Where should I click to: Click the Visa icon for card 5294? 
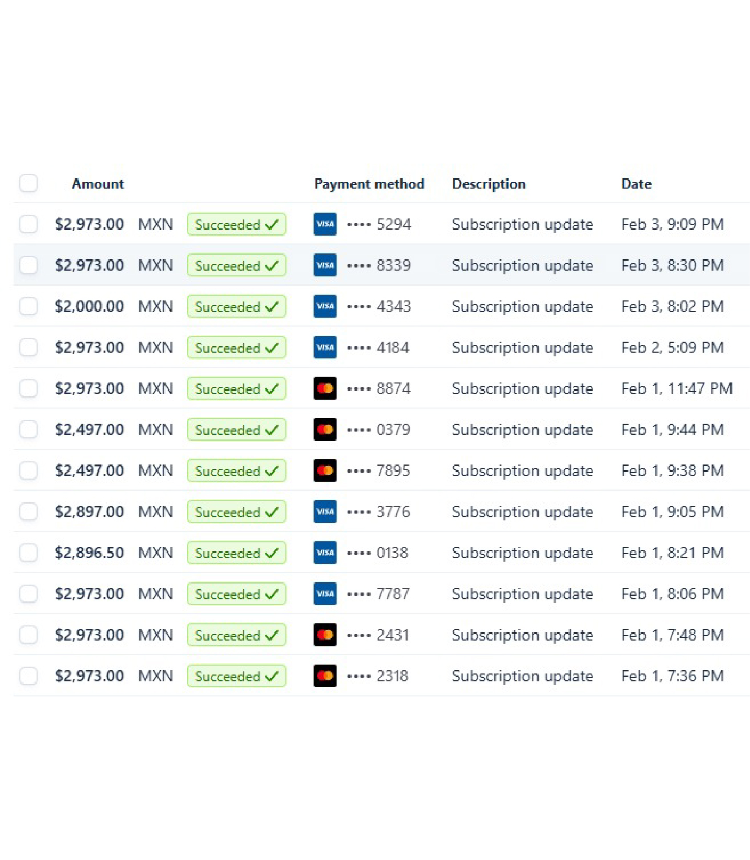click(325, 224)
